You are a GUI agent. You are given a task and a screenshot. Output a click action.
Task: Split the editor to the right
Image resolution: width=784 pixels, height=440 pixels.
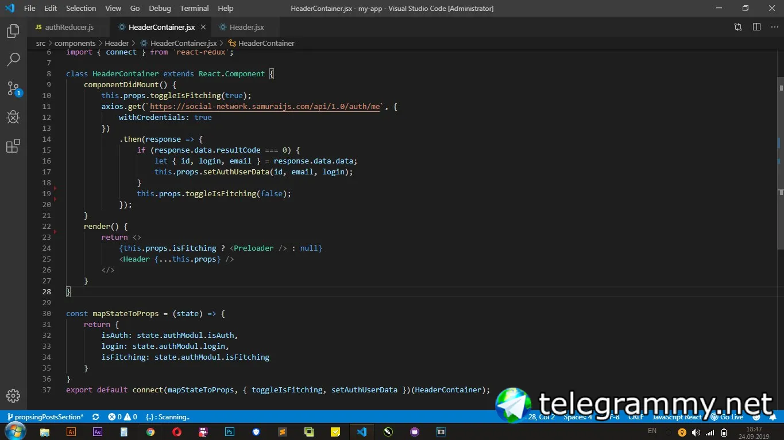click(x=756, y=27)
